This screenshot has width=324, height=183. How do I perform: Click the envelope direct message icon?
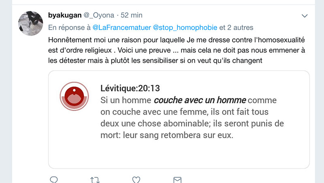click(x=177, y=179)
